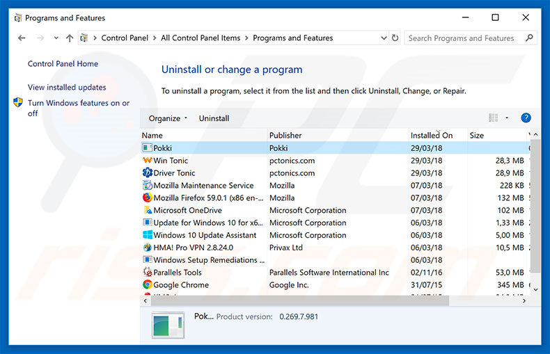Open the View installed updates link

point(67,87)
